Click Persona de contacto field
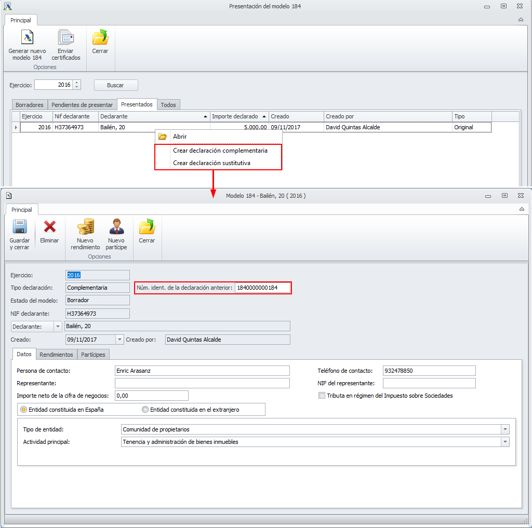This screenshot has width=532, height=528. [x=202, y=371]
